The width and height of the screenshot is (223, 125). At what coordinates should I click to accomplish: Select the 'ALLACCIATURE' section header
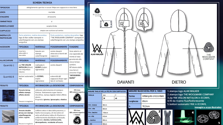pos(6,60)
